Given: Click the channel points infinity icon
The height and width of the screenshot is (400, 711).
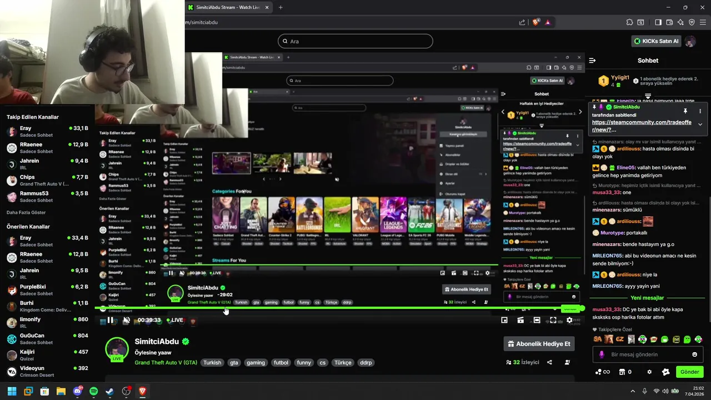Looking at the screenshot, I should coord(602,372).
